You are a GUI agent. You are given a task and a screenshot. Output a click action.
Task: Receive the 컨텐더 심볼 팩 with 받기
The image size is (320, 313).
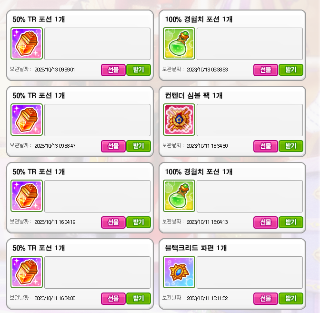click(x=291, y=146)
